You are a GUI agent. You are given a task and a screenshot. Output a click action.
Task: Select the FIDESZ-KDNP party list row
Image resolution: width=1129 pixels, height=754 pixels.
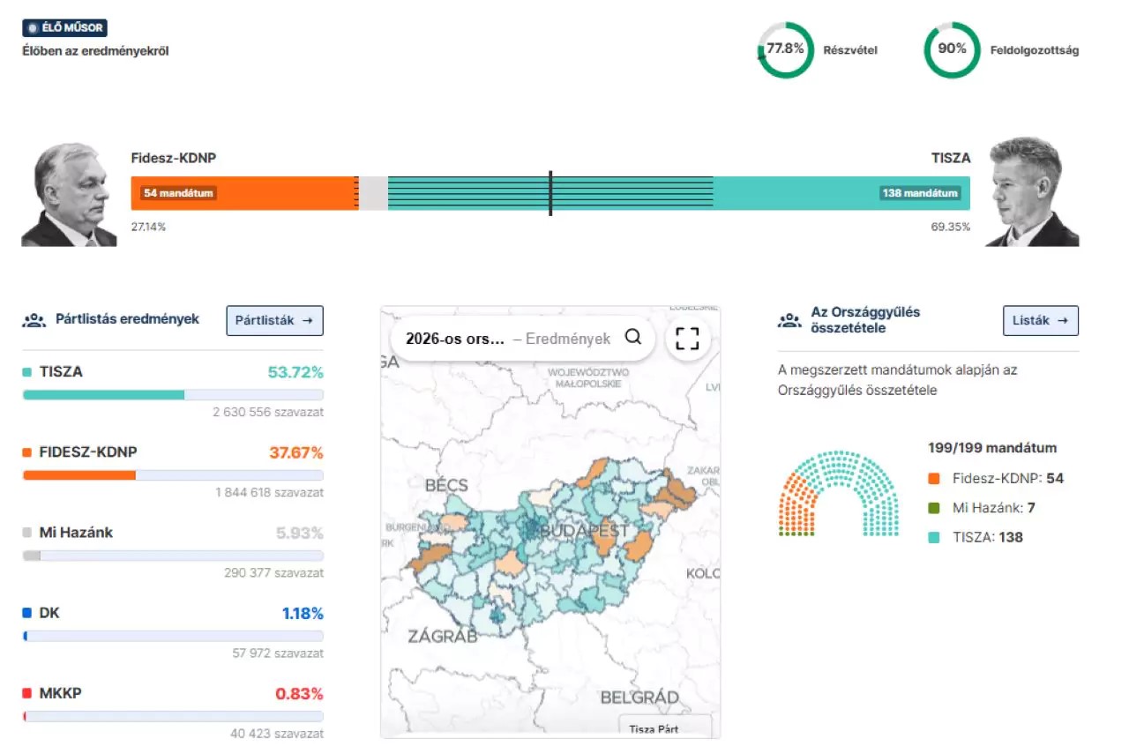coord(173,452)
